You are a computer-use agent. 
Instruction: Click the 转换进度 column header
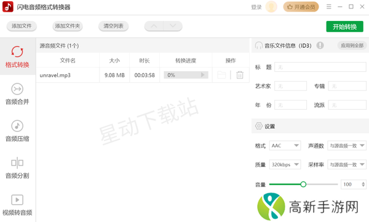coord(186,61)
